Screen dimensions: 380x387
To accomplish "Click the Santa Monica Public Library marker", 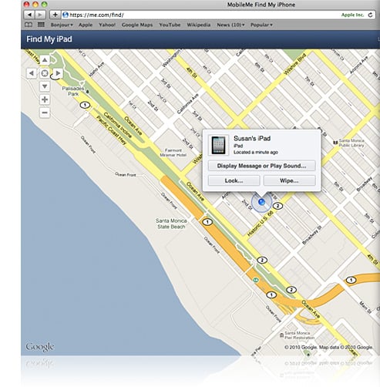I will 335,143.
